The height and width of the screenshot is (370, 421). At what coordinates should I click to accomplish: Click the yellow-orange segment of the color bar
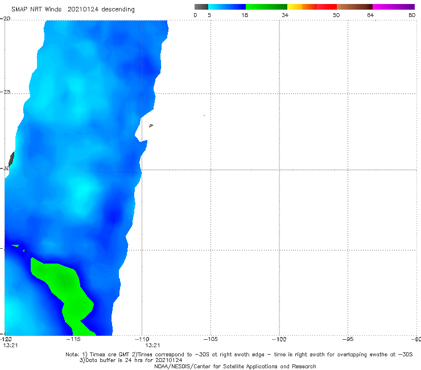302,7
